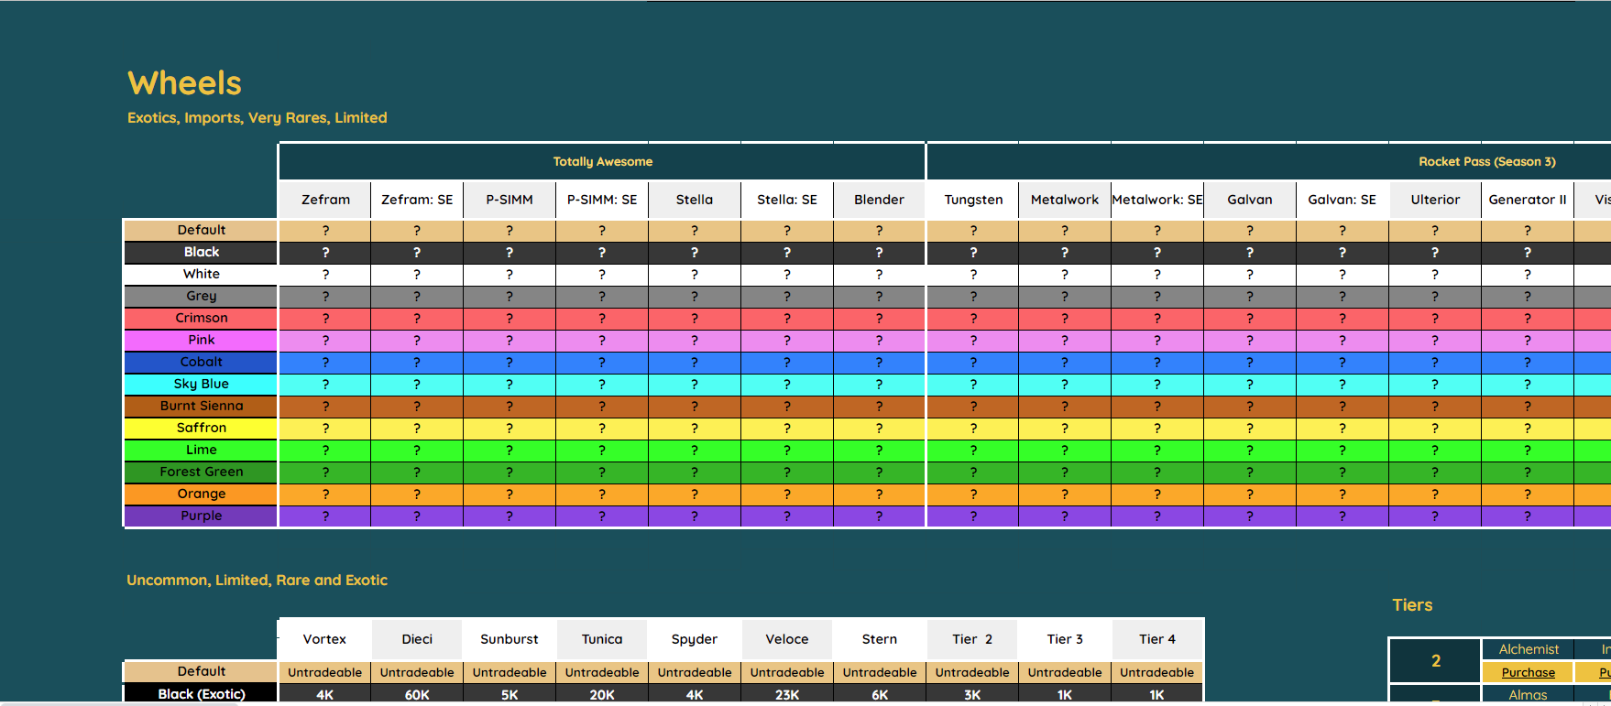This screenshot has width=1611, height=706.
Task: Select the Ulterior column header
Action: (x=1435, y=200)
